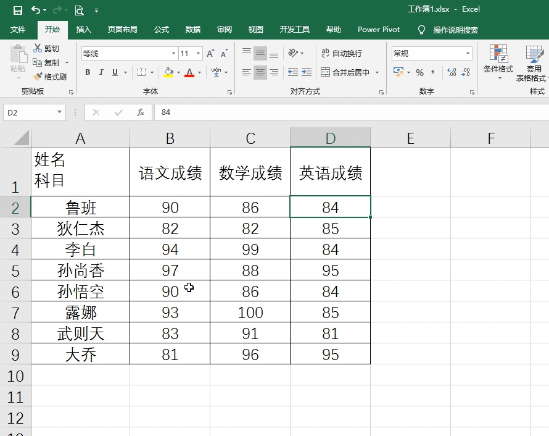Open the font size dropdown
Screen dimensions: 549x436
coord(198,53)
